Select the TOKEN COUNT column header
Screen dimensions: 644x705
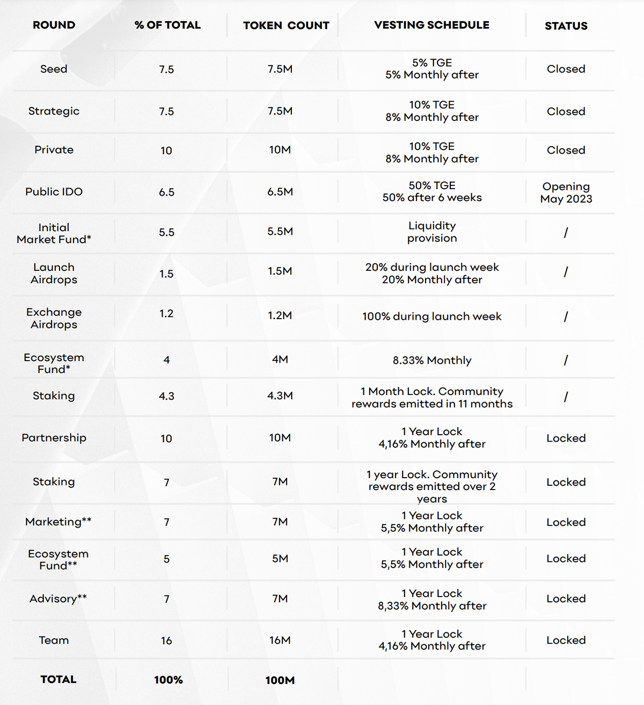tap(286, 26)
